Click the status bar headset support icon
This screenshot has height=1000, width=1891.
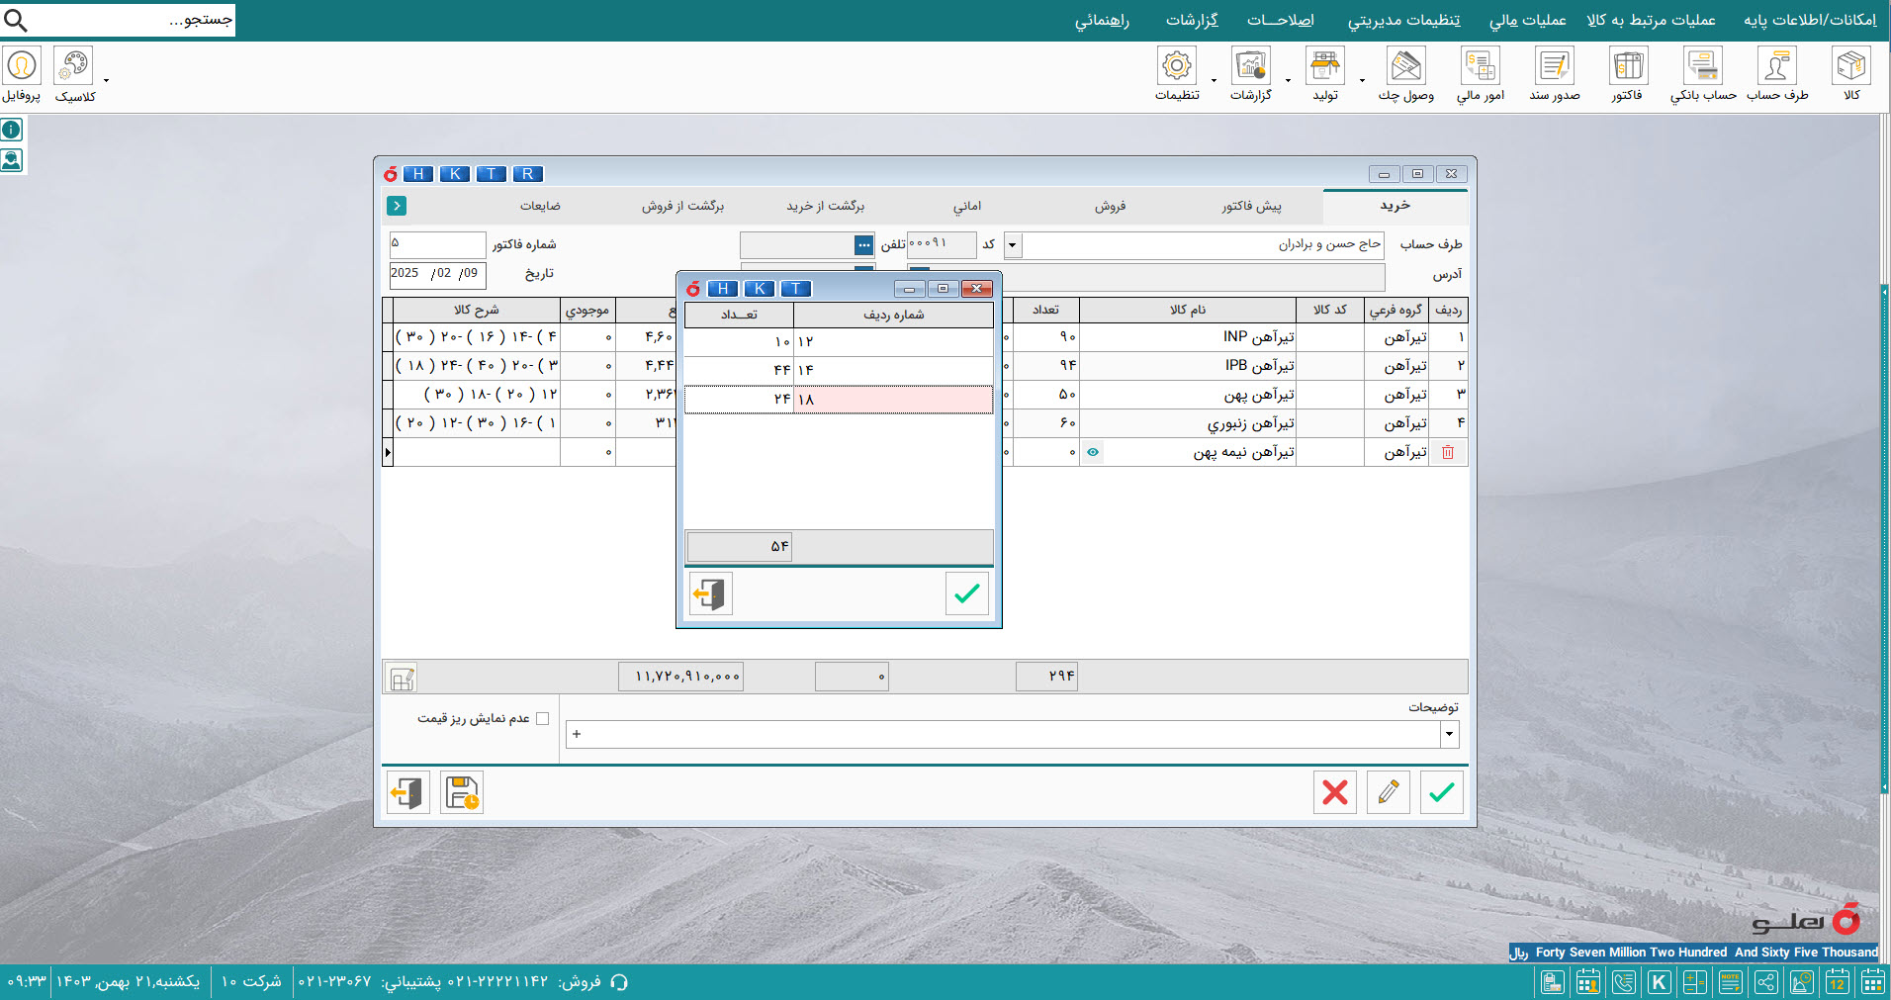pyautogui.click(x=619, y=982)
